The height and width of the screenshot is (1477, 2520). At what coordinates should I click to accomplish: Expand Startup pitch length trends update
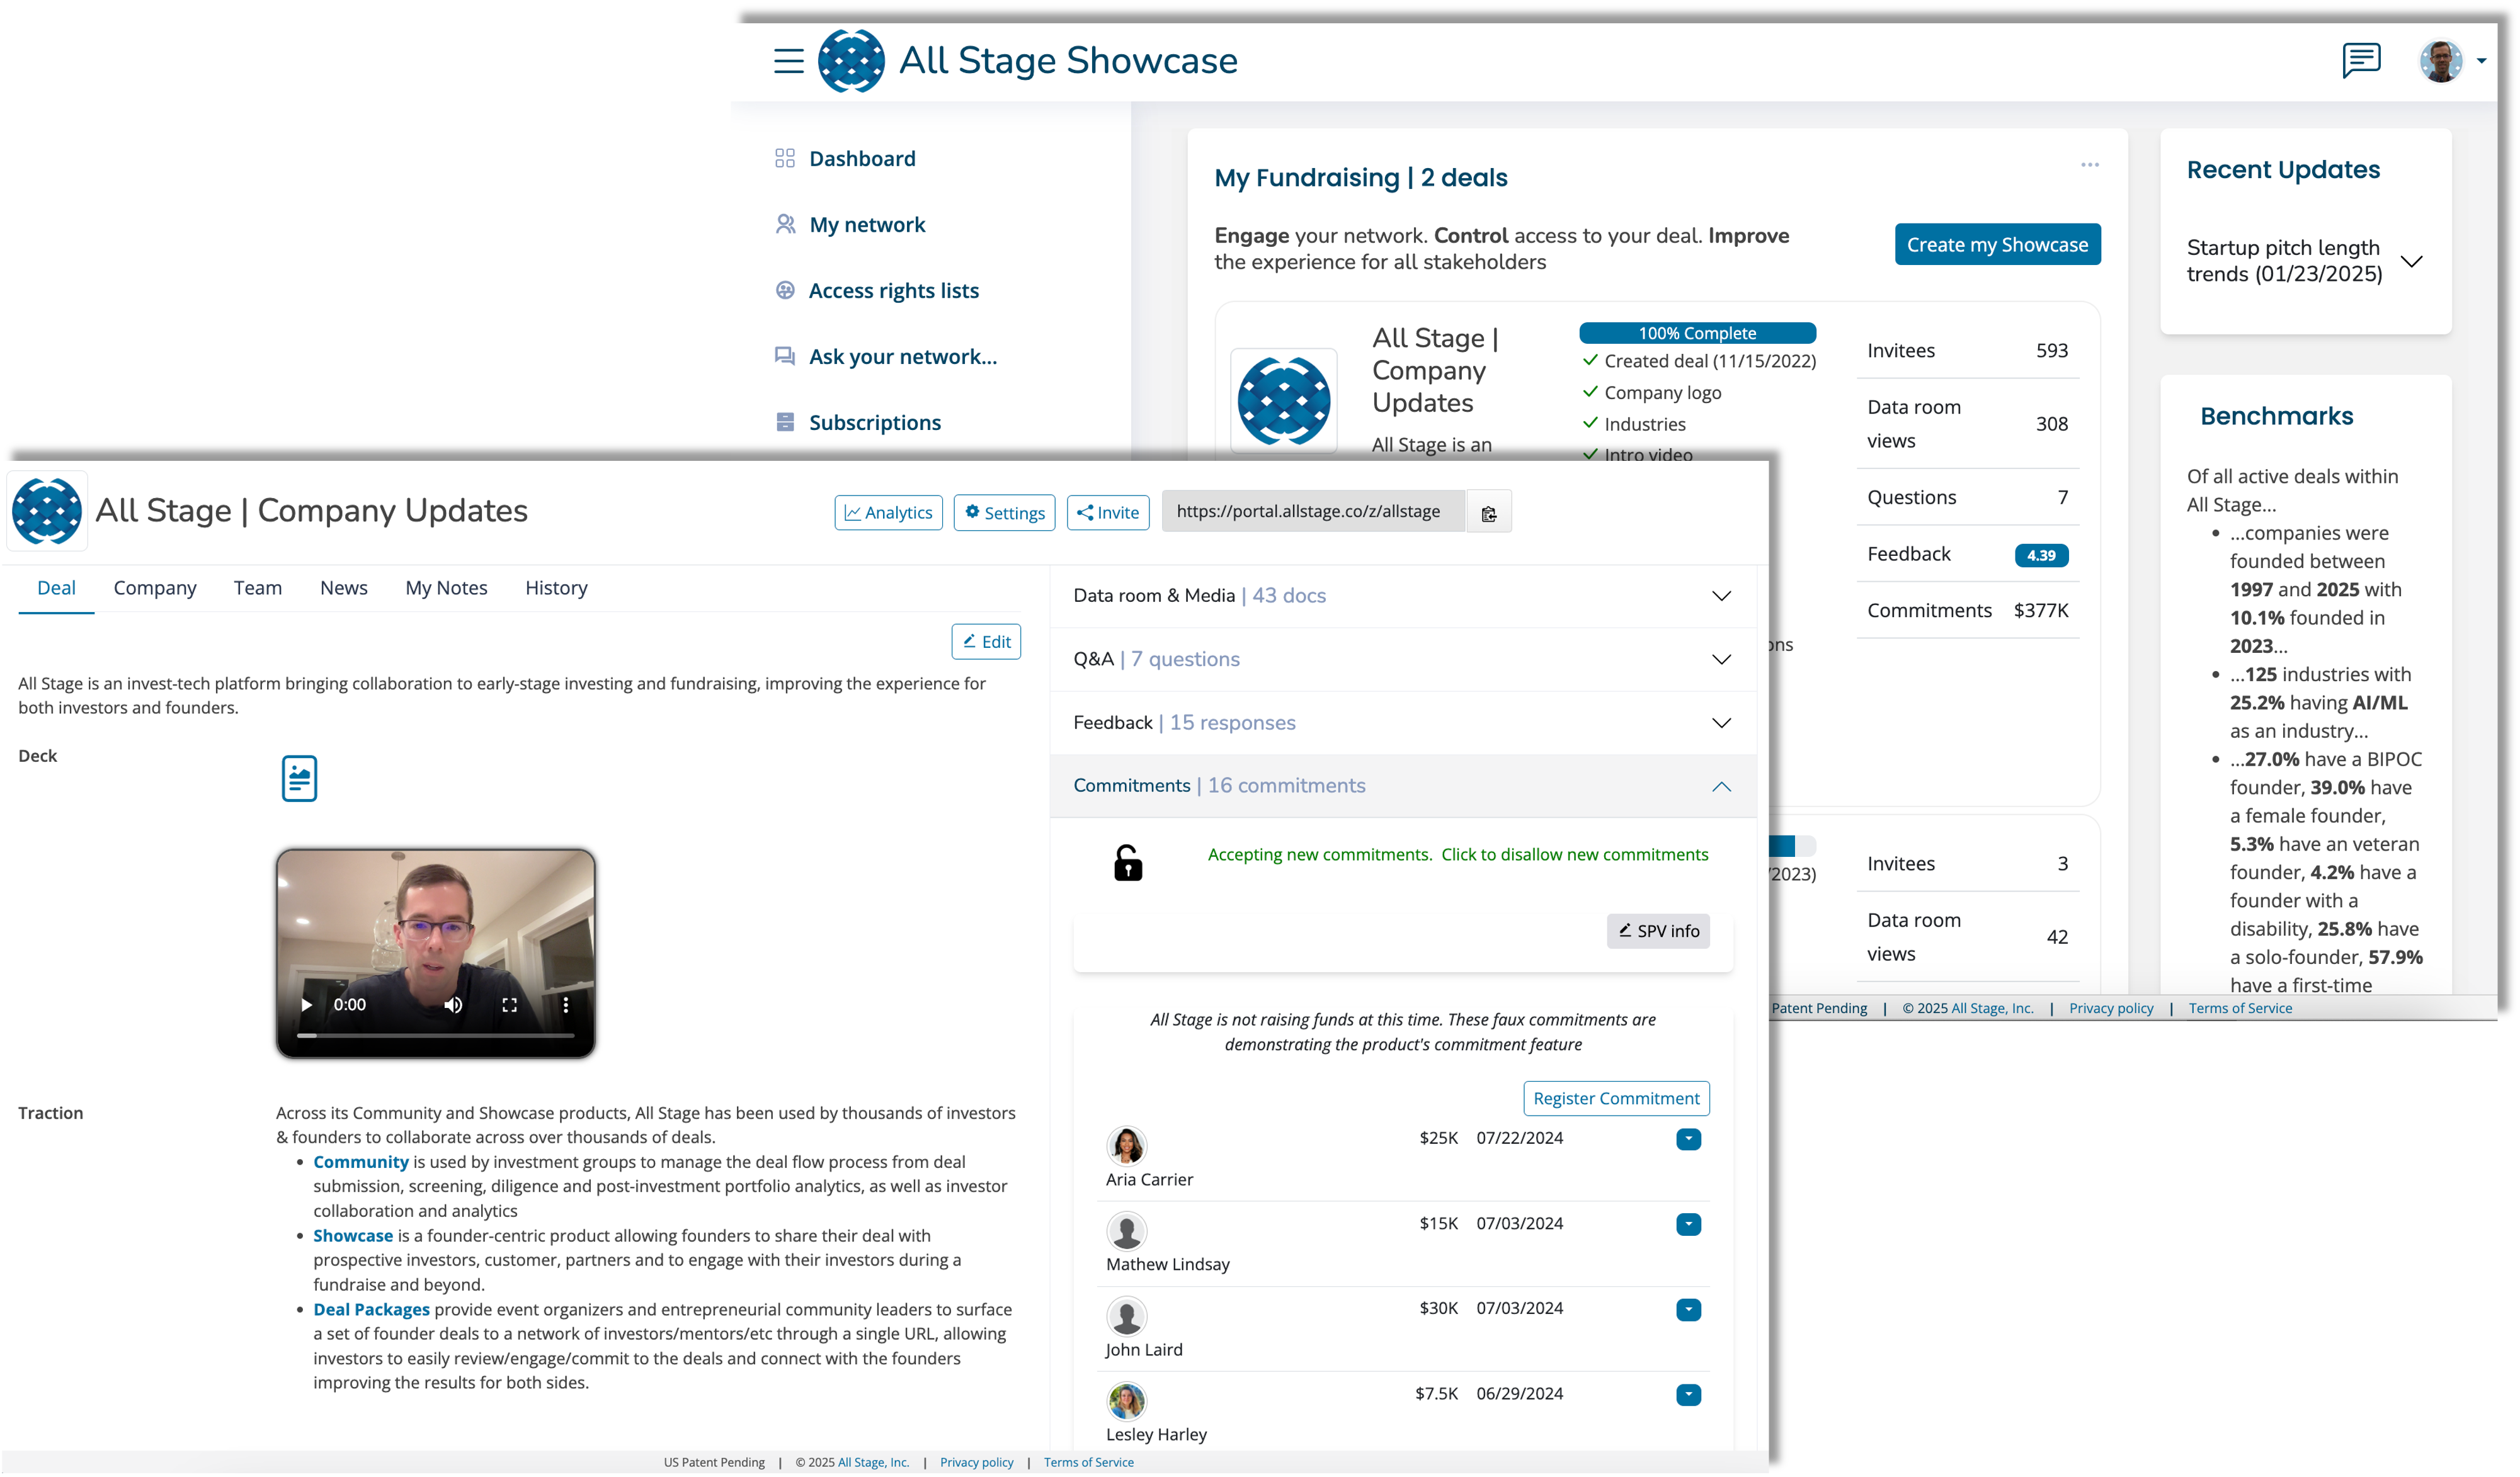pyautogui.click(x=2412, y=262)
